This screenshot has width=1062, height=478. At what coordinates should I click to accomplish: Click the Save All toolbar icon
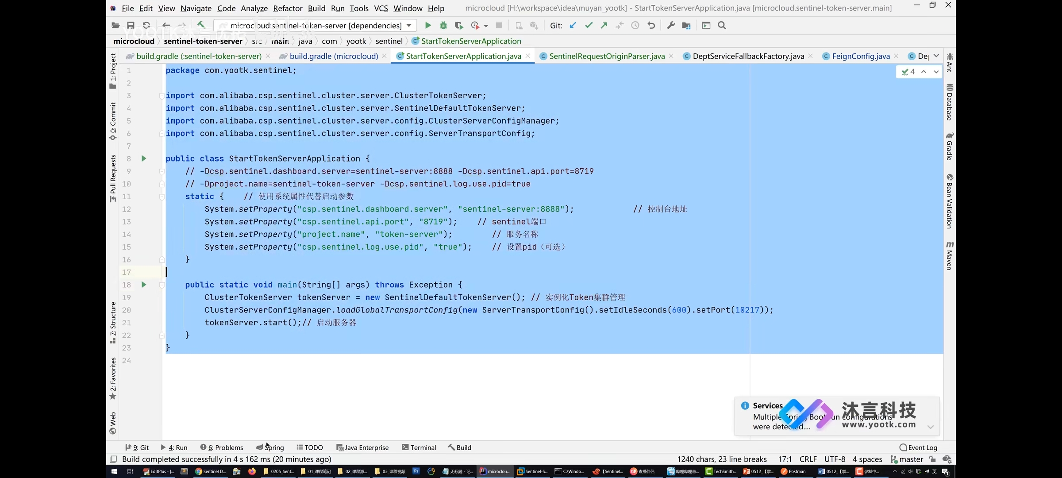click(x=131, y=26)
